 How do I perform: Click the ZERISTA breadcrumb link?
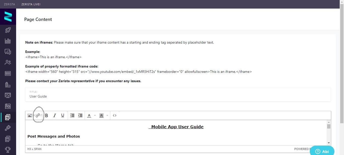9,4
